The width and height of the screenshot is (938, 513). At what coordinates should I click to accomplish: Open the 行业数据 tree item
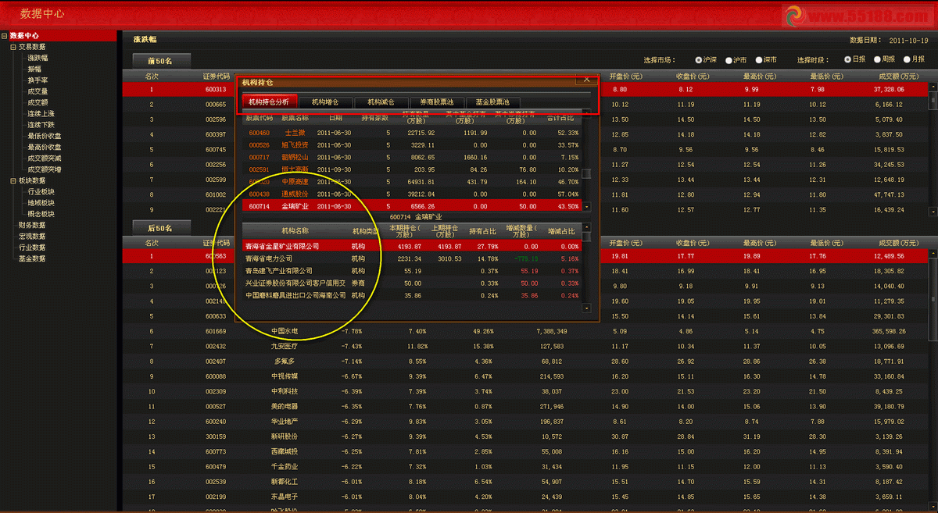[32, 248]
